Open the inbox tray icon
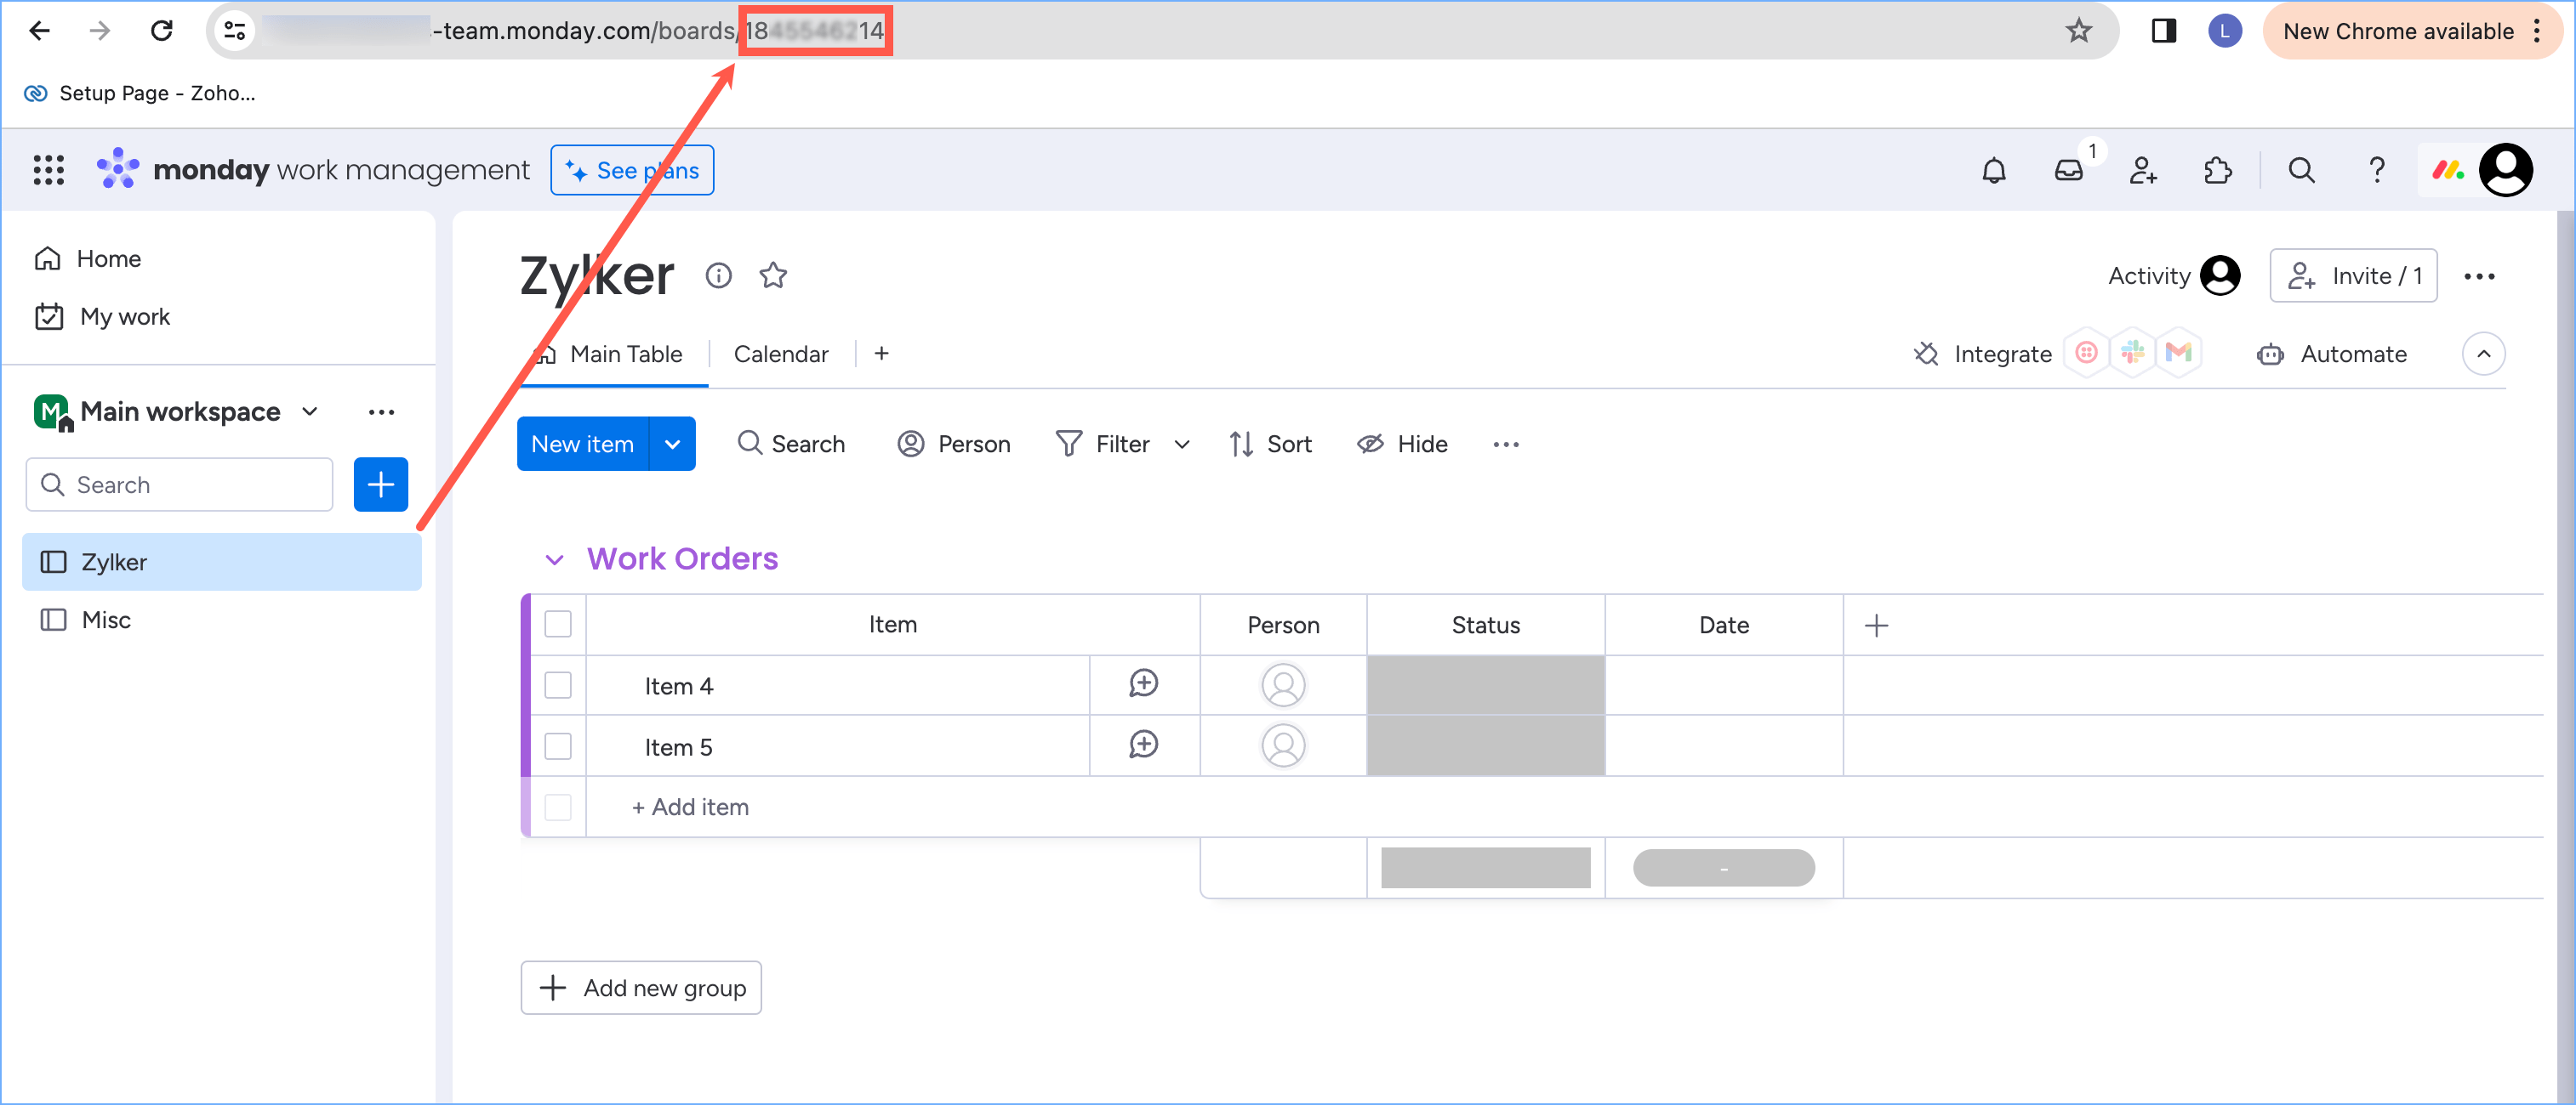The image size is (2576, 1105). (x=2068, y=171)
